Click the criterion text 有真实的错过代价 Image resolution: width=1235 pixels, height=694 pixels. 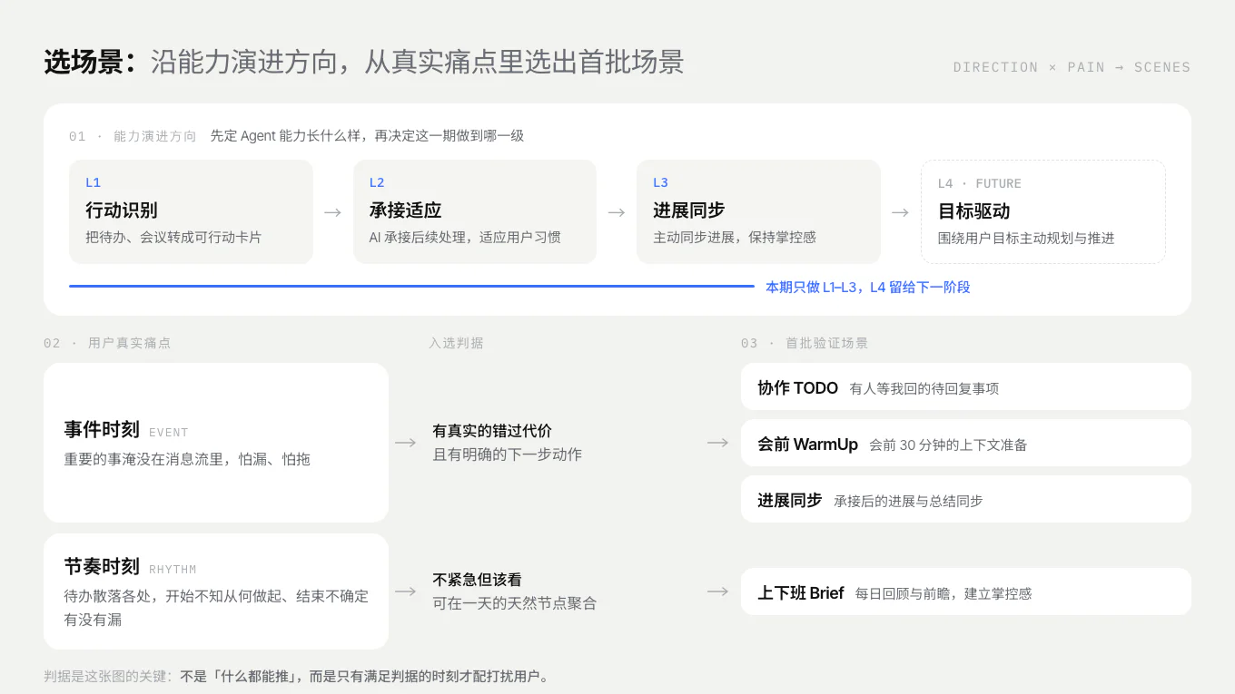click(x=492, y=430)
